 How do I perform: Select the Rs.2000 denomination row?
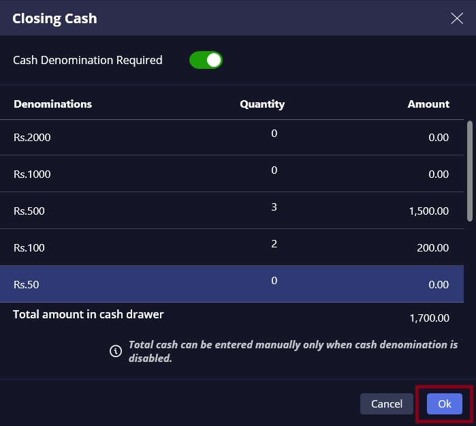pos(32,138)
